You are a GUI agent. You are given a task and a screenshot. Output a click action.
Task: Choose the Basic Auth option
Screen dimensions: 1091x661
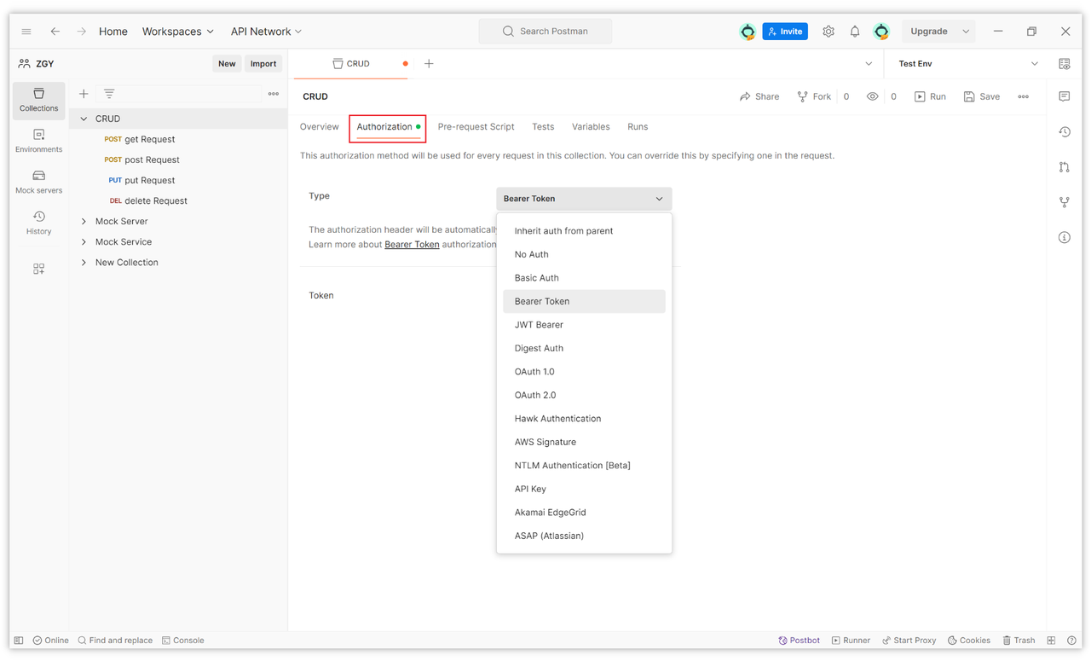pos(584,278)
